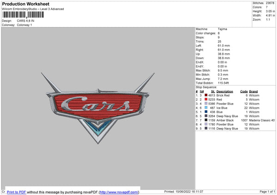Click the Amber Black color swatch
The image size is (277, 195).
206,120
